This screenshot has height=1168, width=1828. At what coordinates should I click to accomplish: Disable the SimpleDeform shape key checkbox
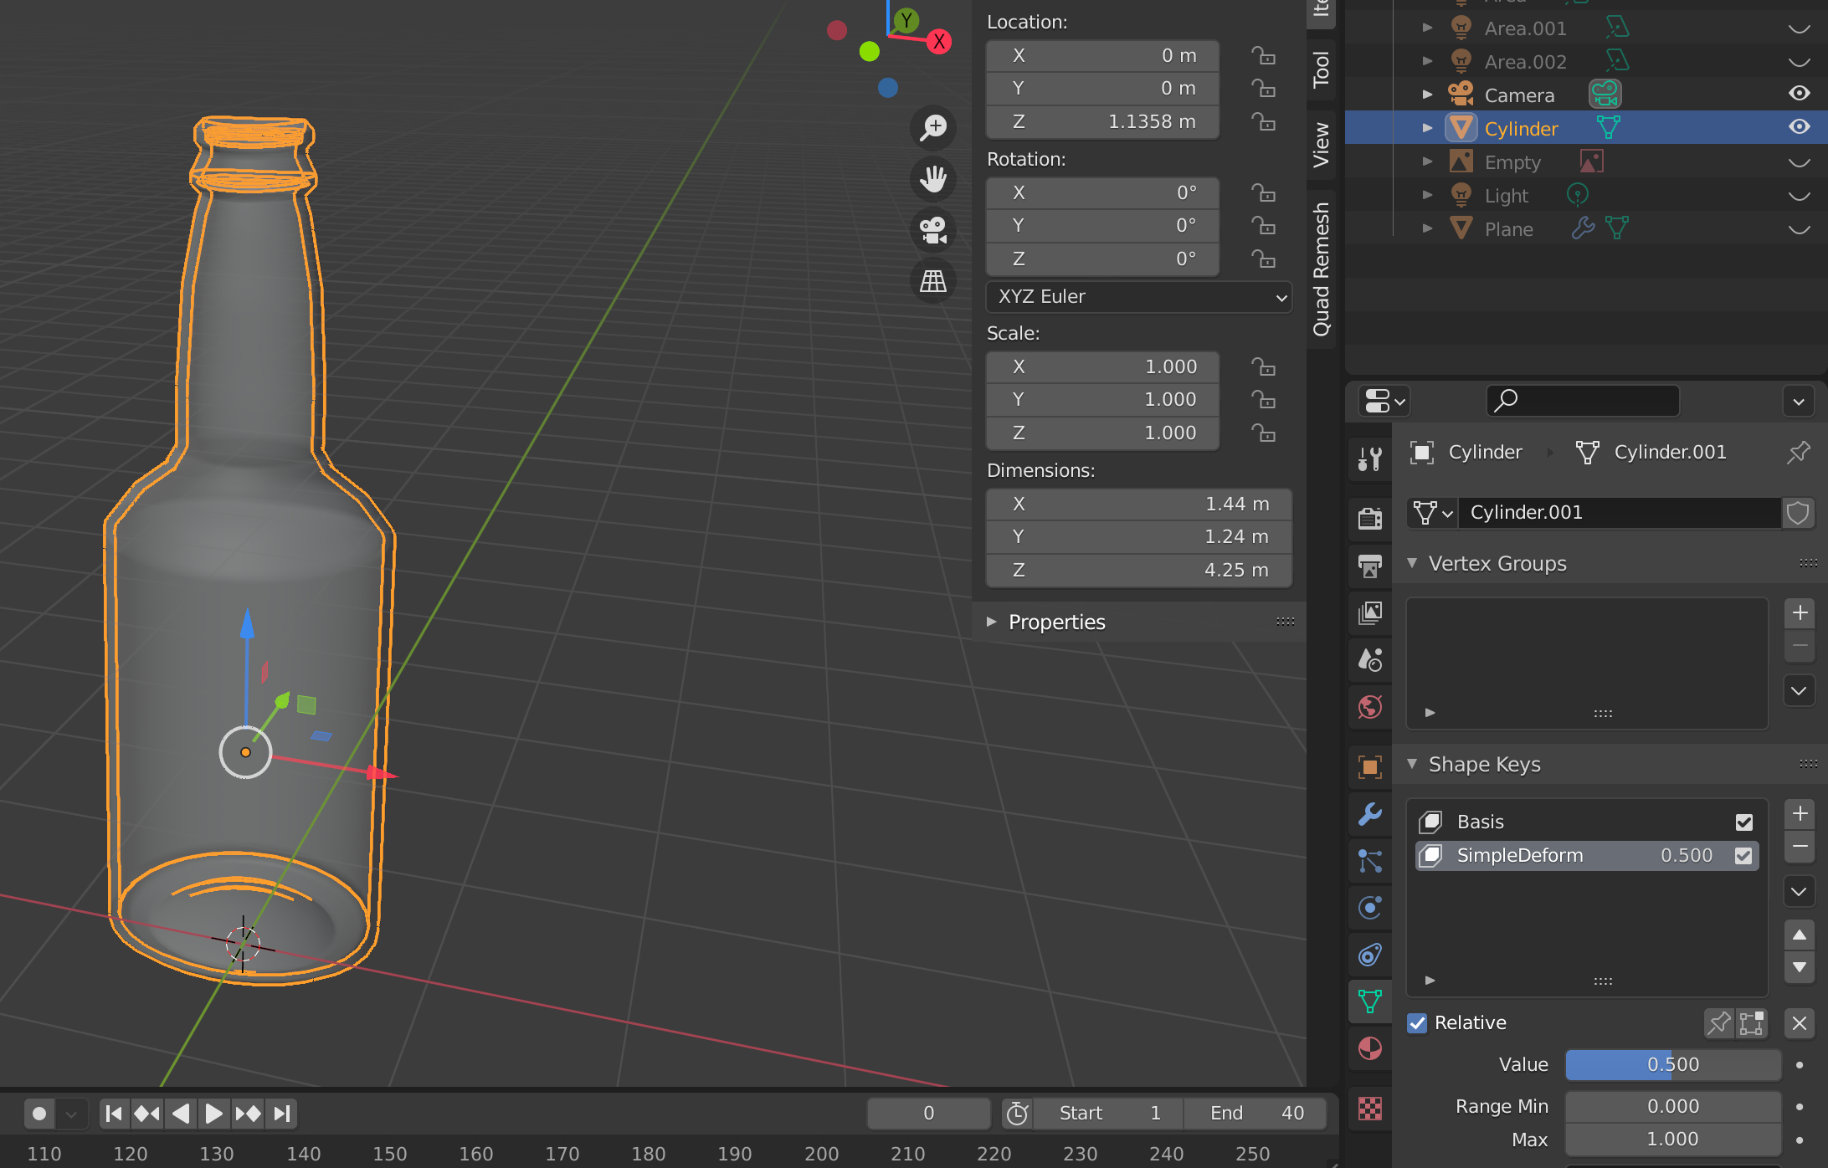point(1743,855)
